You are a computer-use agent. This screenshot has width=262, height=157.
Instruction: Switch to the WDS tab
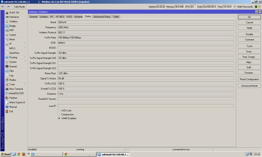pyautogui.click(x=69, y=17)
